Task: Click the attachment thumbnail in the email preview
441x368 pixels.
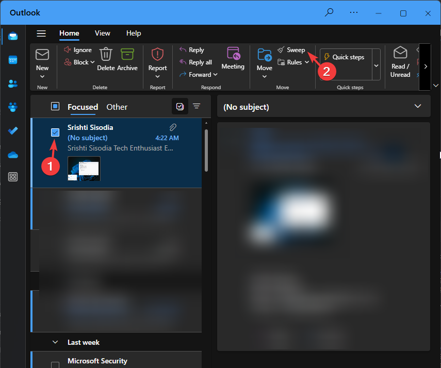Action: click(x=84, y=169)
